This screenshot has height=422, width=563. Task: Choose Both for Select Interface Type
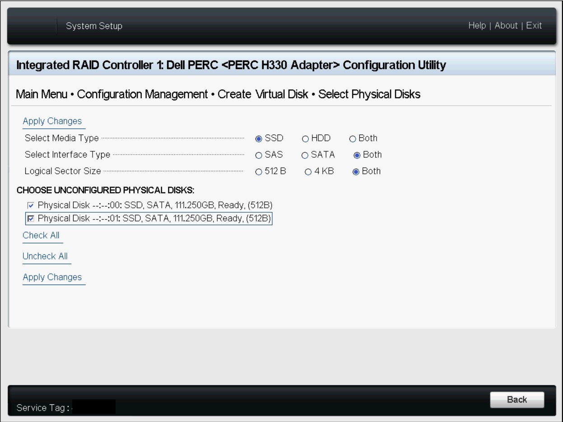click(x=357, y=155)
